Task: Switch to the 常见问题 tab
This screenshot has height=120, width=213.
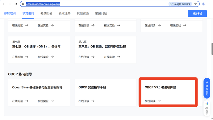Action: [x=101, y=13]
